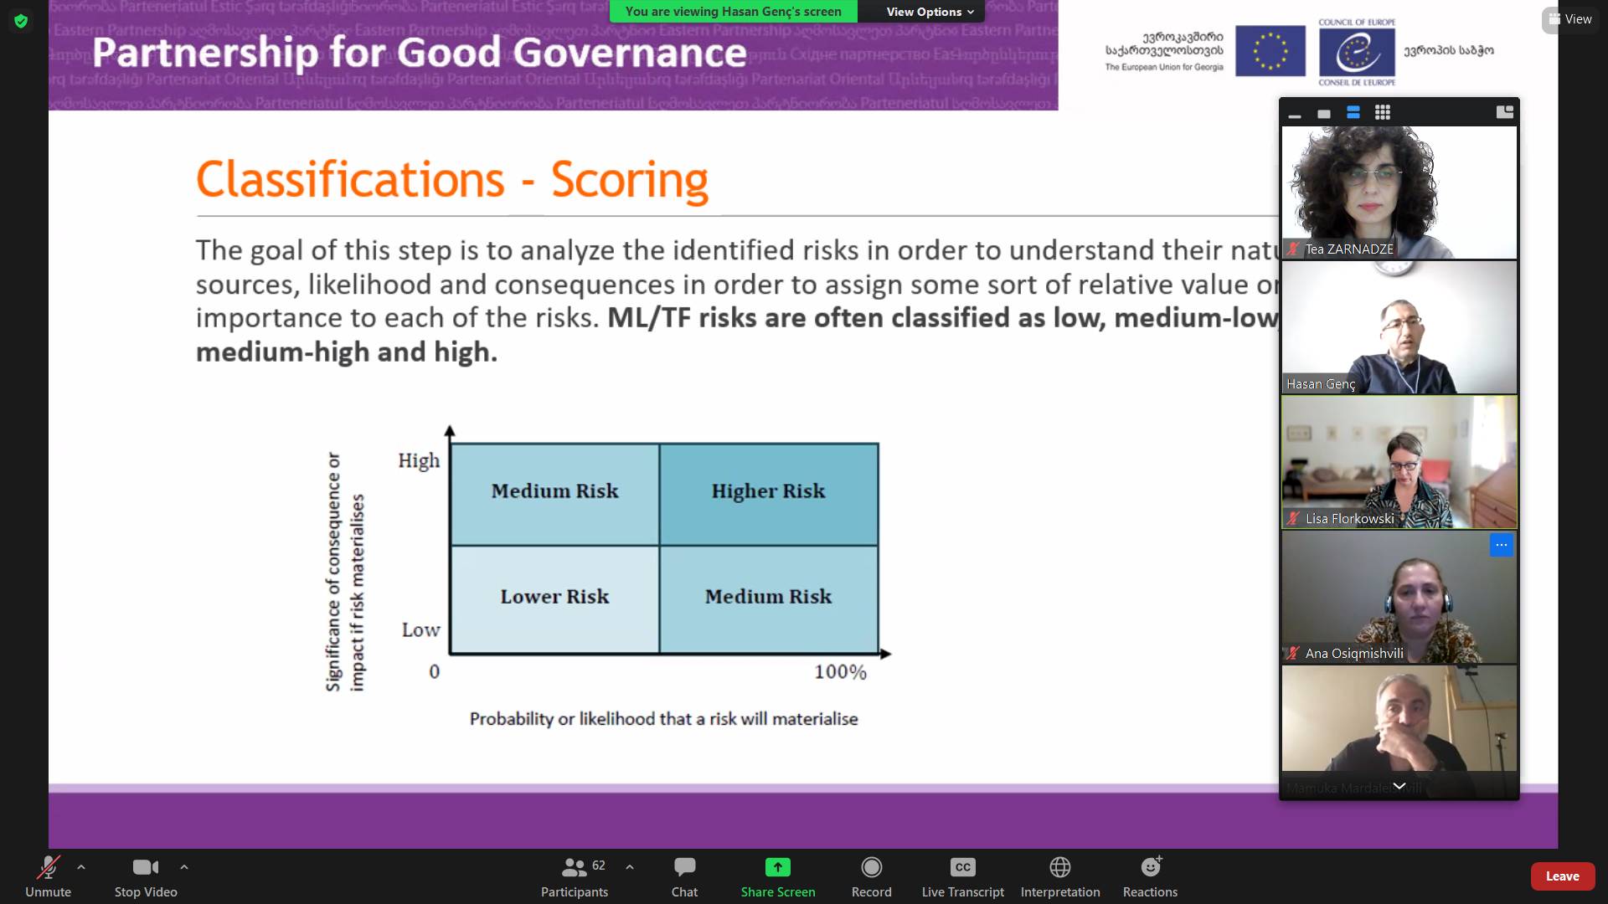The height and width of the screenshot is (904, 1608).
Task: Start recording with Record button
Action: (872, 876)
